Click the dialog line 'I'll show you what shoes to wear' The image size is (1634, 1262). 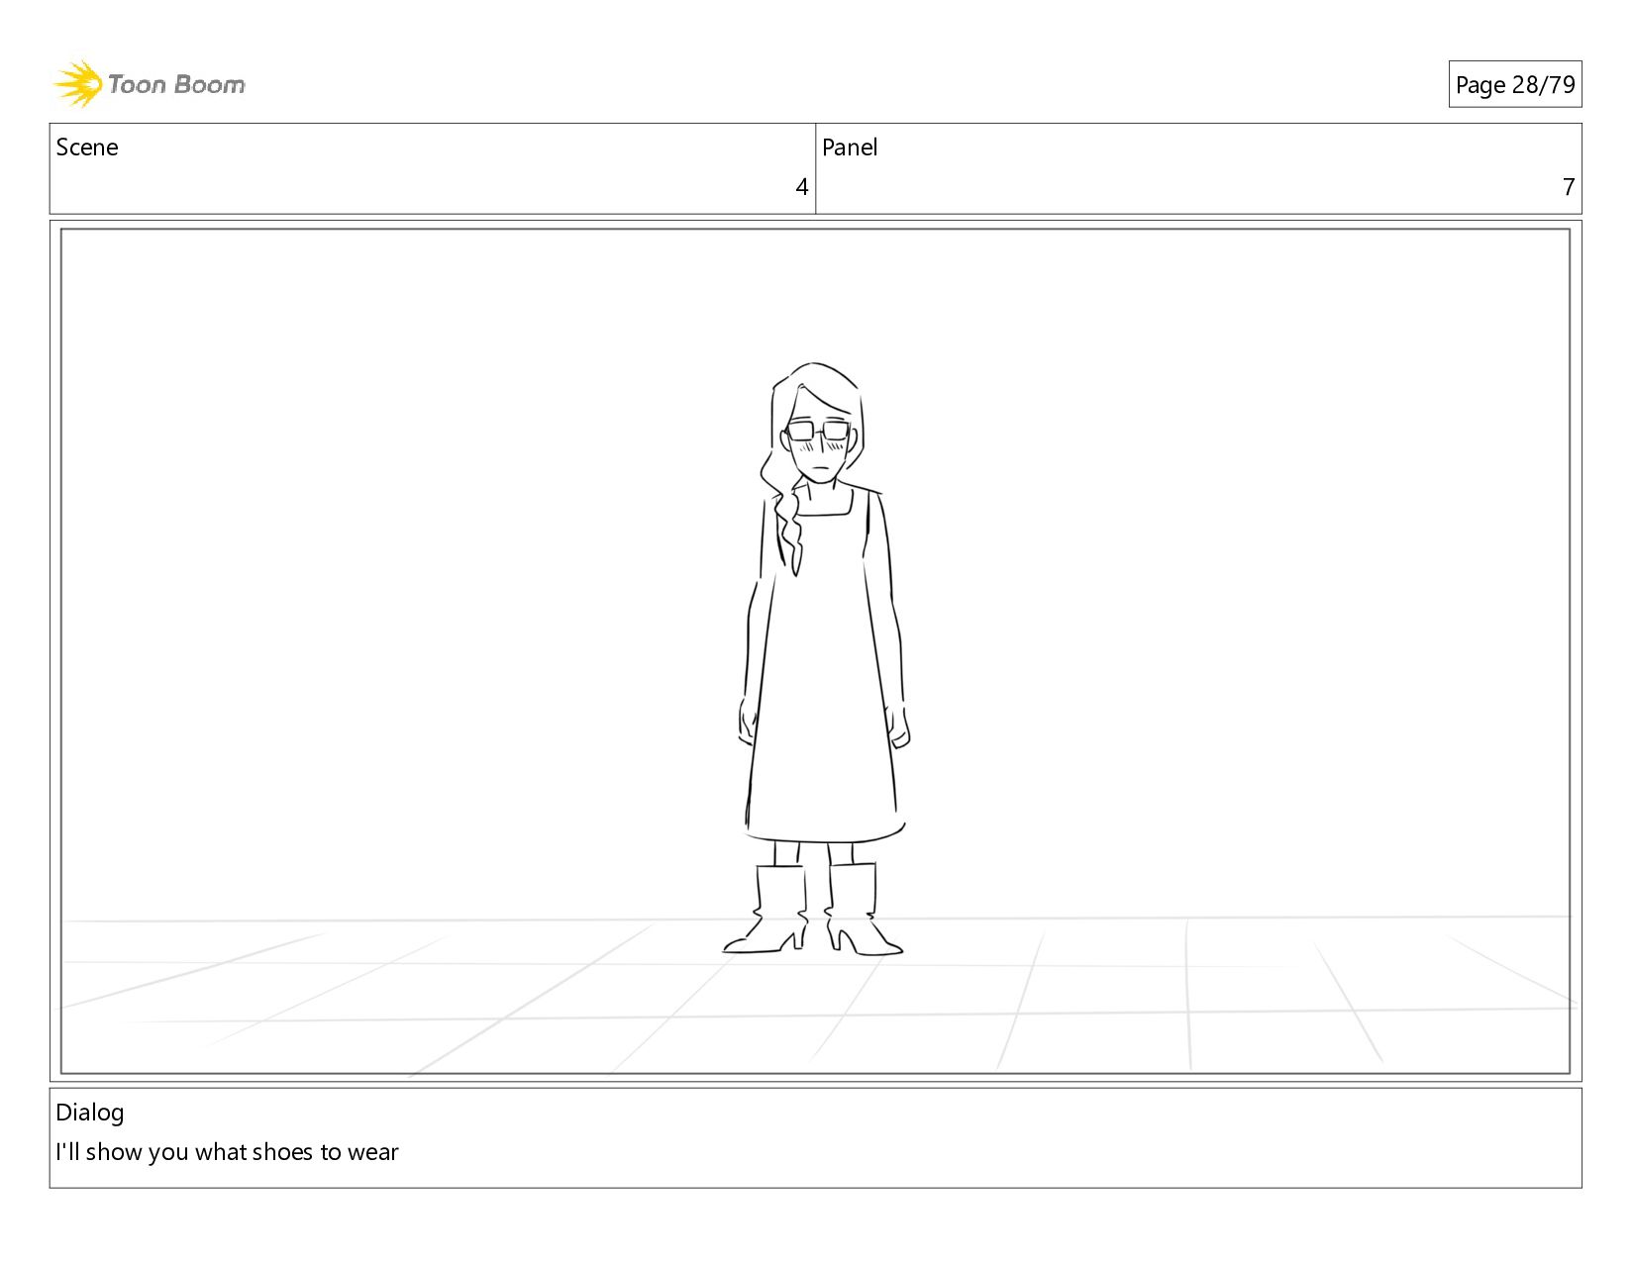click(227, 1152)
